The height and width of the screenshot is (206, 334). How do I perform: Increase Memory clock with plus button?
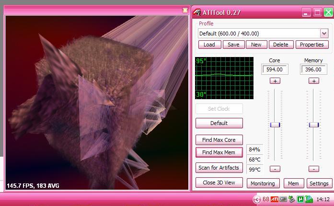(x=314, y=81)
